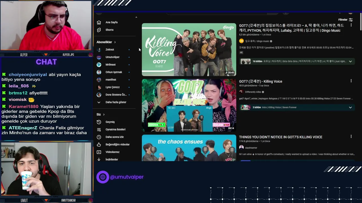Select Beğendiğim videolar menu item
The height and width of the screenshot is (203, 362).
[117, 144]
